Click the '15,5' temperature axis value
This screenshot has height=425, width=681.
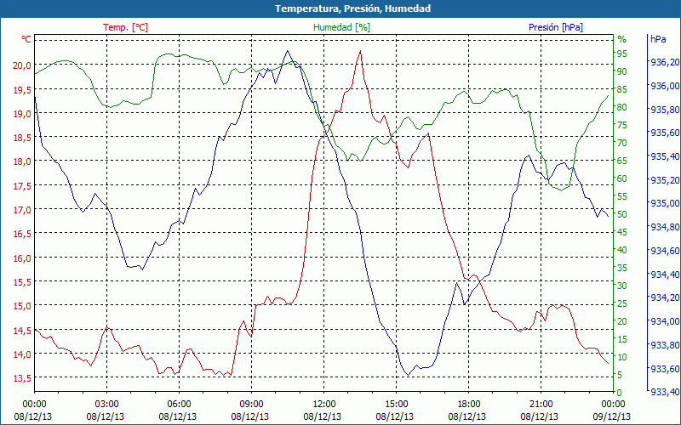22,282
